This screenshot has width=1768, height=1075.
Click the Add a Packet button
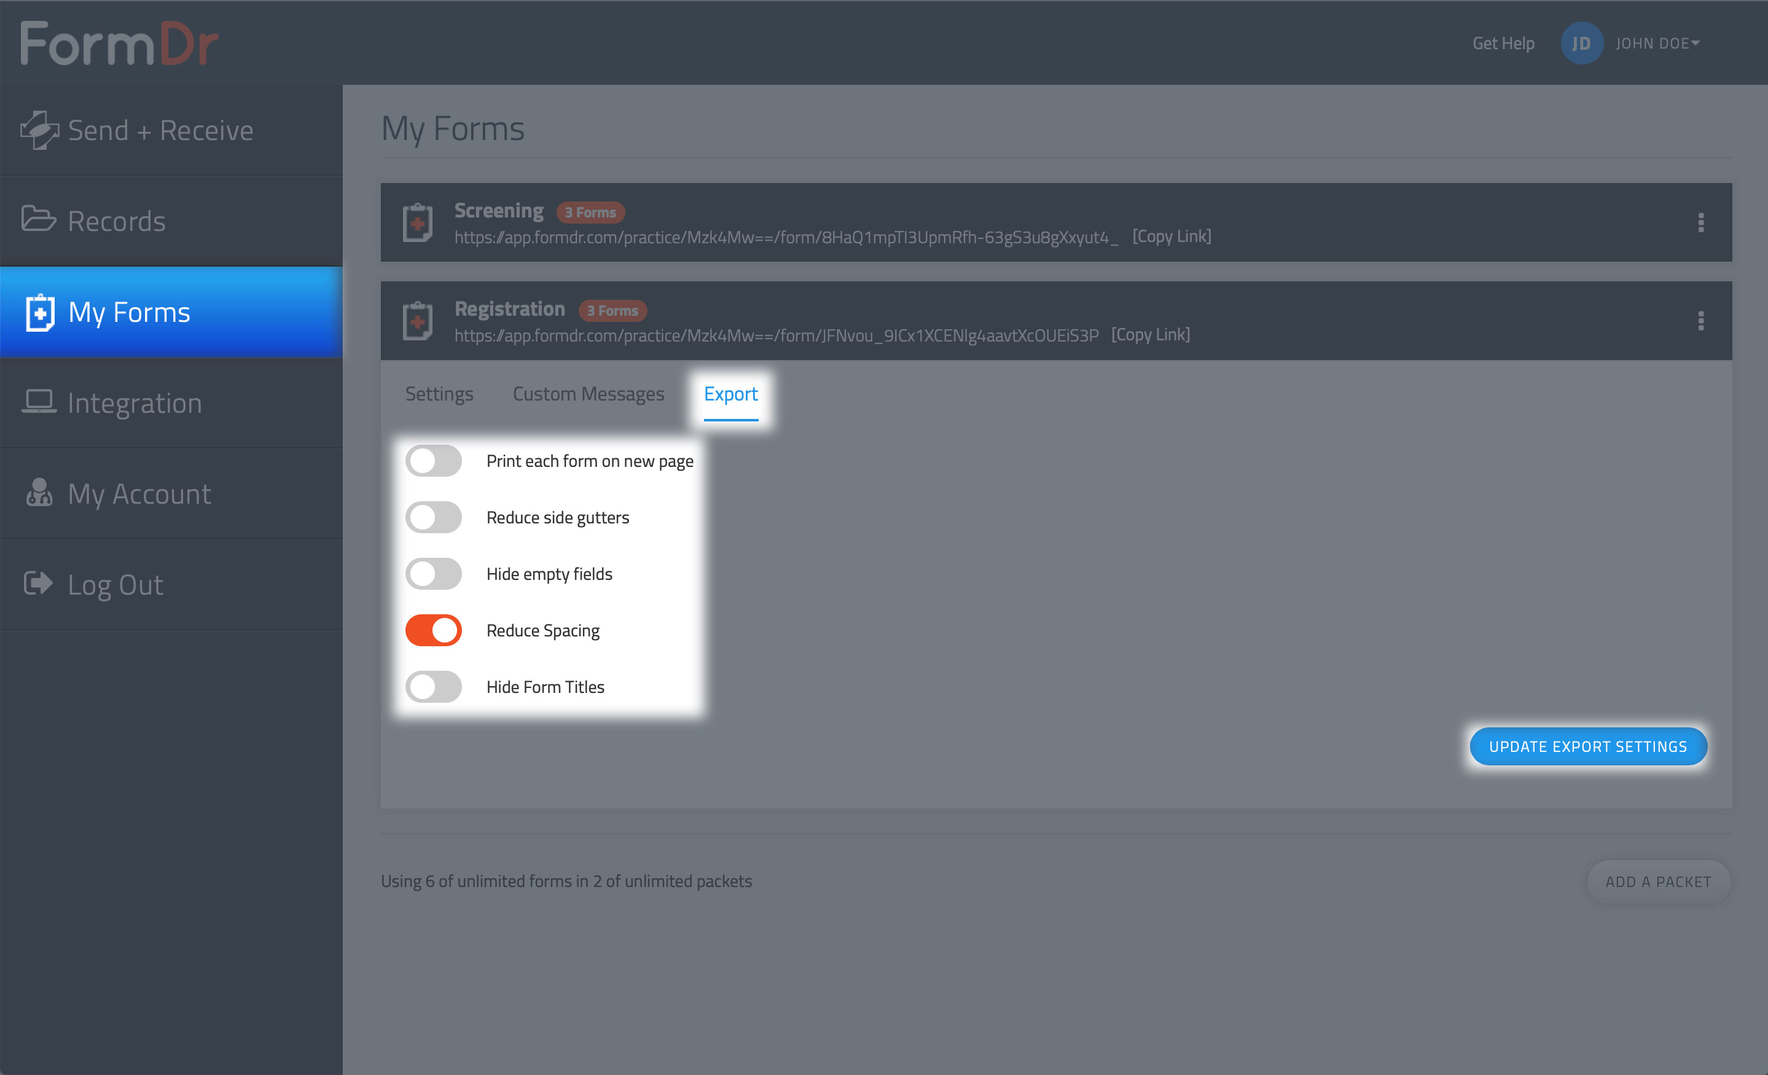click(x=1657, y=881)
